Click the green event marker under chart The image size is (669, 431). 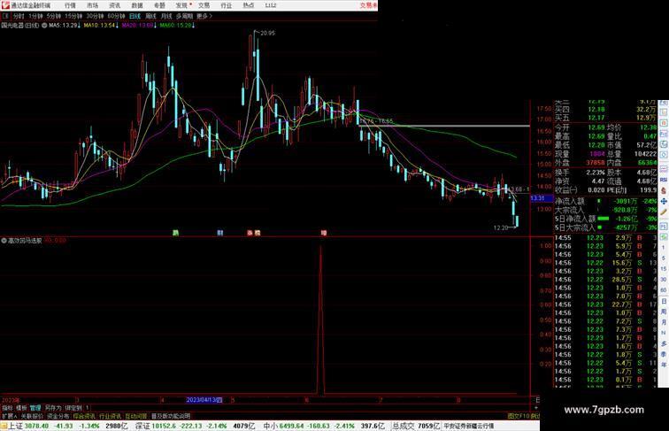click(175, 233)
